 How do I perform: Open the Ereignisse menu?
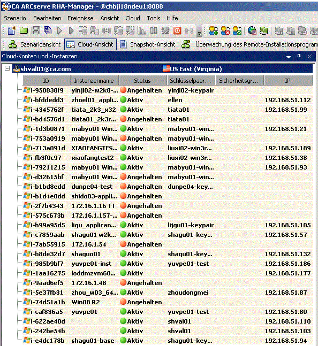click(x=80, y=18)
